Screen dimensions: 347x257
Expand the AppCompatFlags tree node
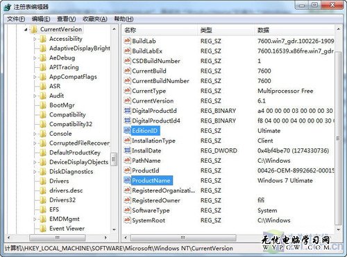[35, 77]
